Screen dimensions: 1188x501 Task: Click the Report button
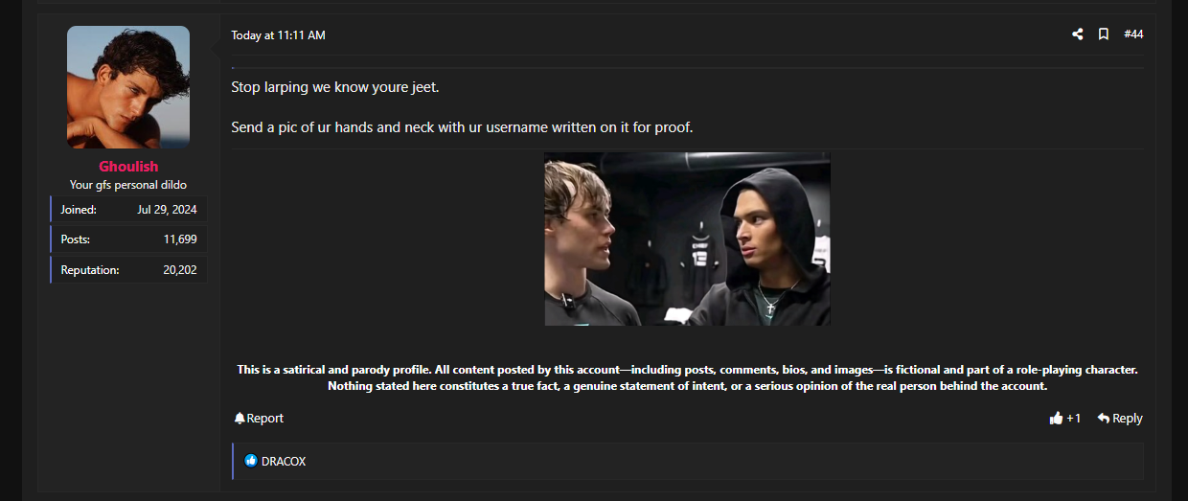(x=259, y=419)
